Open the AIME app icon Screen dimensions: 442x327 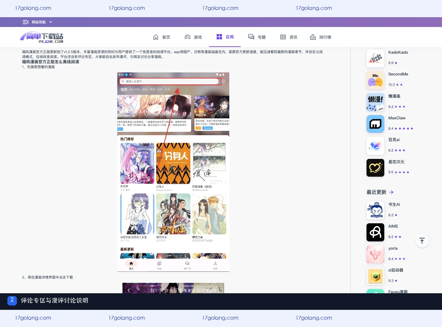coord(375,232)
